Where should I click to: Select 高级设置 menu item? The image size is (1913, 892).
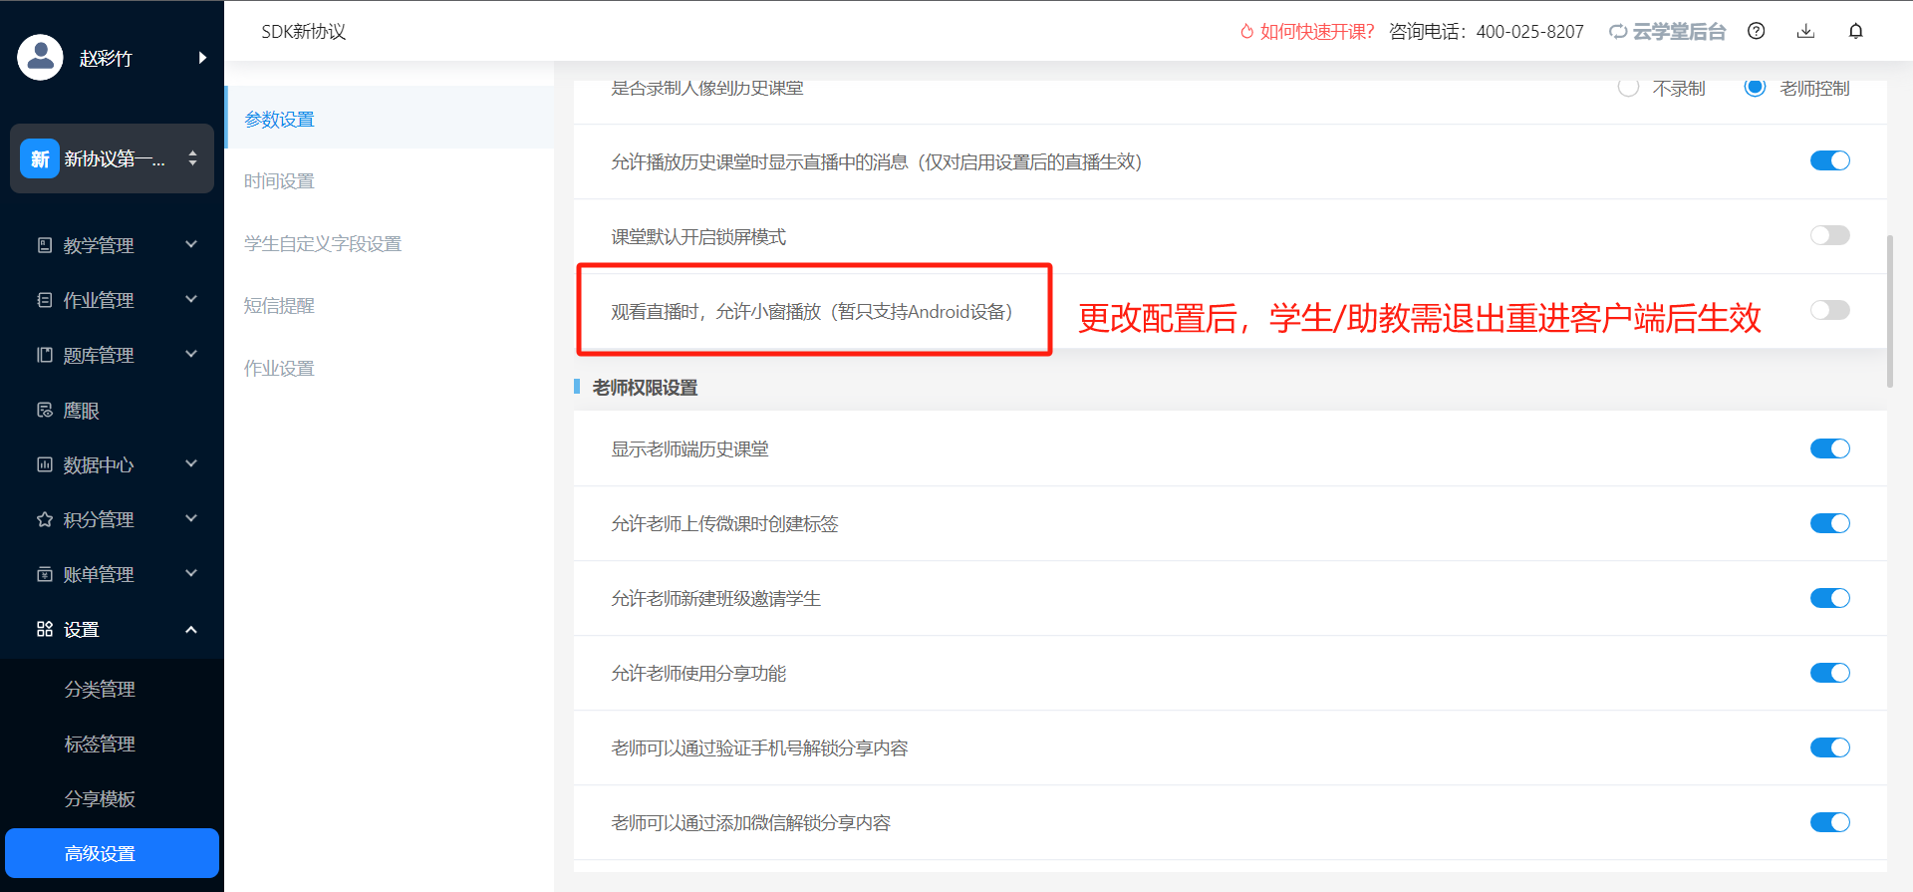tap(112, 853)
